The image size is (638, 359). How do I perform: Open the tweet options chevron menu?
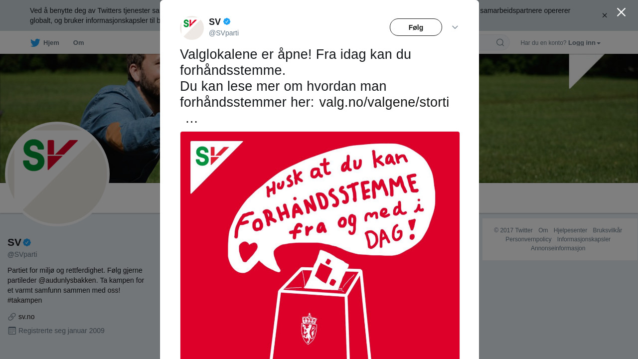pos(455,27)
